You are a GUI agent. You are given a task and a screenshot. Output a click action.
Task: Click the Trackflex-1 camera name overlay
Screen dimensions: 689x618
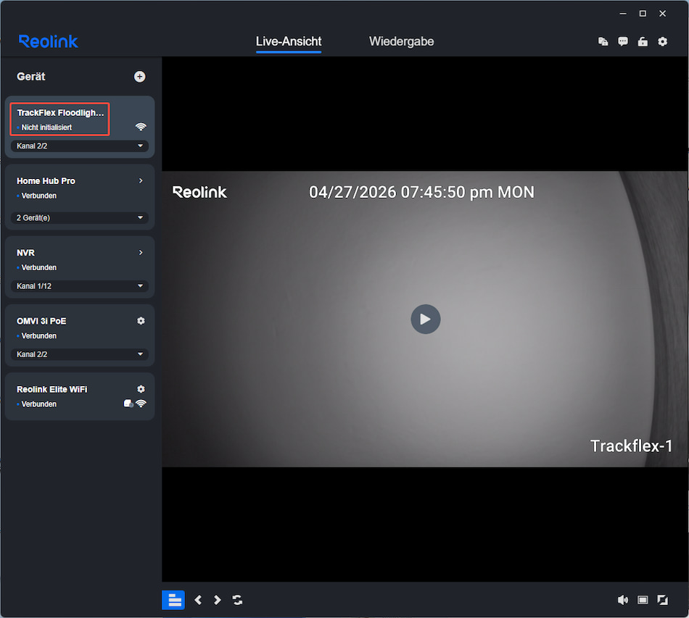coord(631,446)
